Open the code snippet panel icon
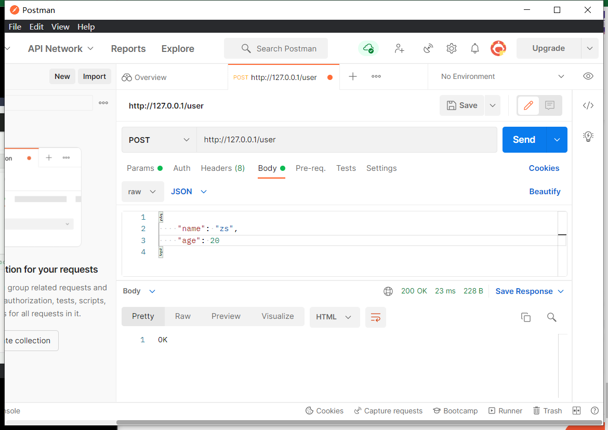 coord(588,105)
